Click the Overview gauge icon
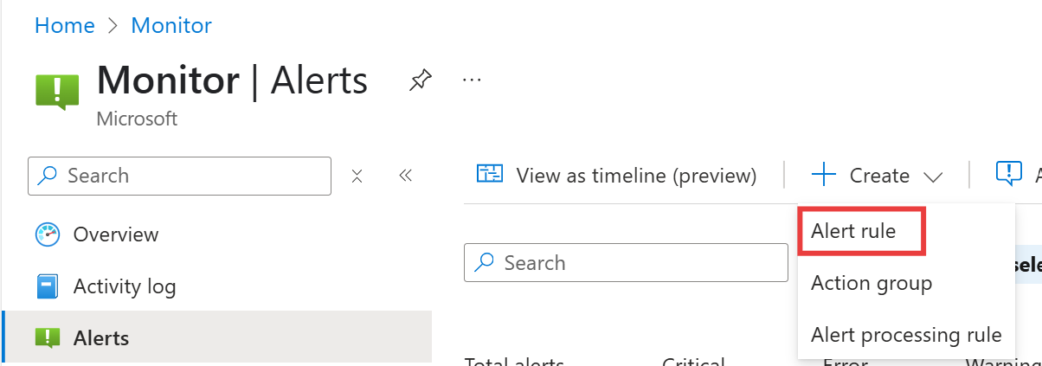Screen dimensions: 1042x366 47,234
